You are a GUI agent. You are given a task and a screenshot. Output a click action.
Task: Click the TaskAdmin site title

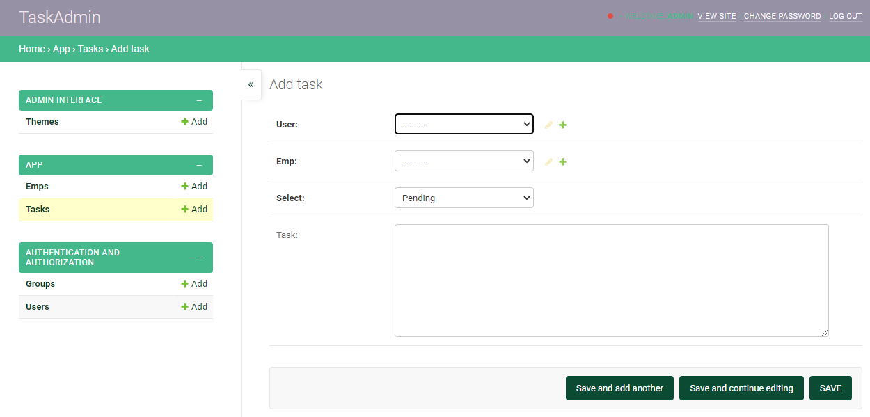tap(60, 17)
